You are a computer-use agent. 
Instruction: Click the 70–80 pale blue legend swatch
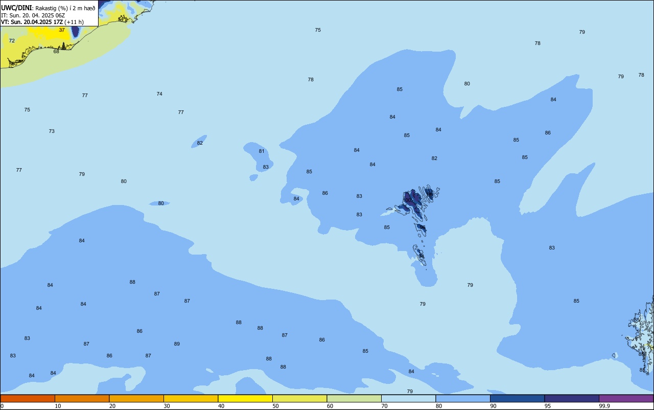(408, 398)
